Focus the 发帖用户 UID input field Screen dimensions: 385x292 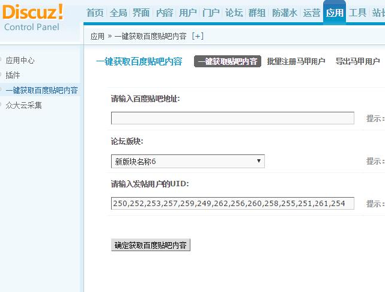(x=232, y=203)
